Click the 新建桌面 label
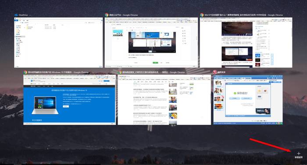307x165 pixels. (299, 157)
